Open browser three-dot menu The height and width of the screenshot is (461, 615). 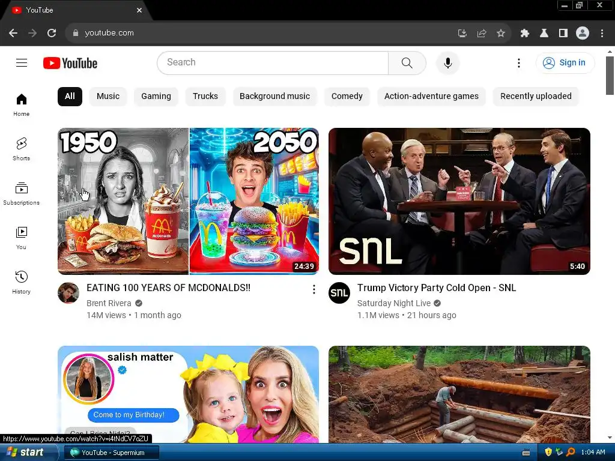(x=602, y=34)
